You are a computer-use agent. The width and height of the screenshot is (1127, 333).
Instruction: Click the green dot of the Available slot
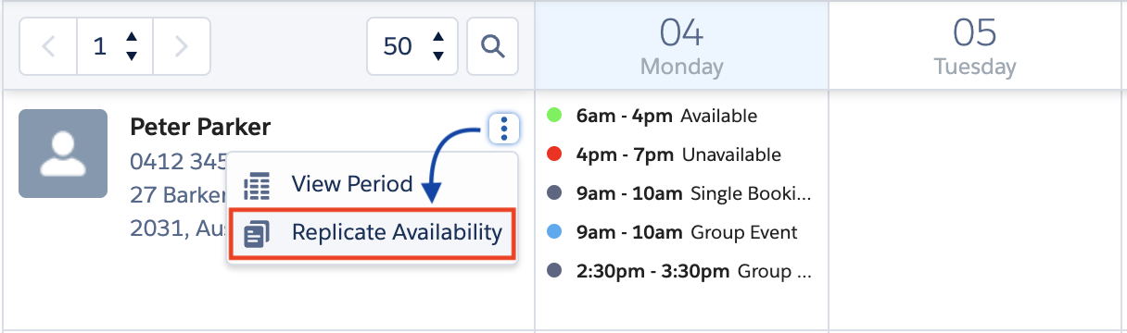point(555,116)
